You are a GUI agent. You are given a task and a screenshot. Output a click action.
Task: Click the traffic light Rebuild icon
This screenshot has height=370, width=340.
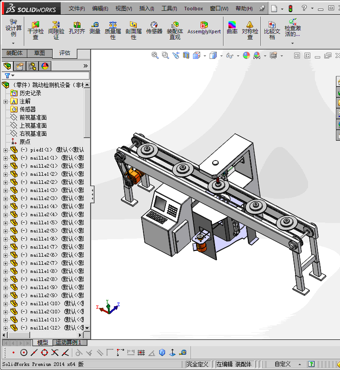(291, 9)
